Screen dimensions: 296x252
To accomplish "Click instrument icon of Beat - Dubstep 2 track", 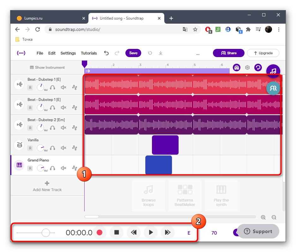I will [20, 125].
